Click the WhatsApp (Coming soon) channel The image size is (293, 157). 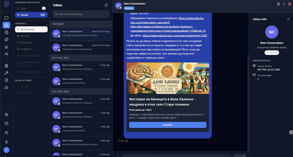(31, 64)
